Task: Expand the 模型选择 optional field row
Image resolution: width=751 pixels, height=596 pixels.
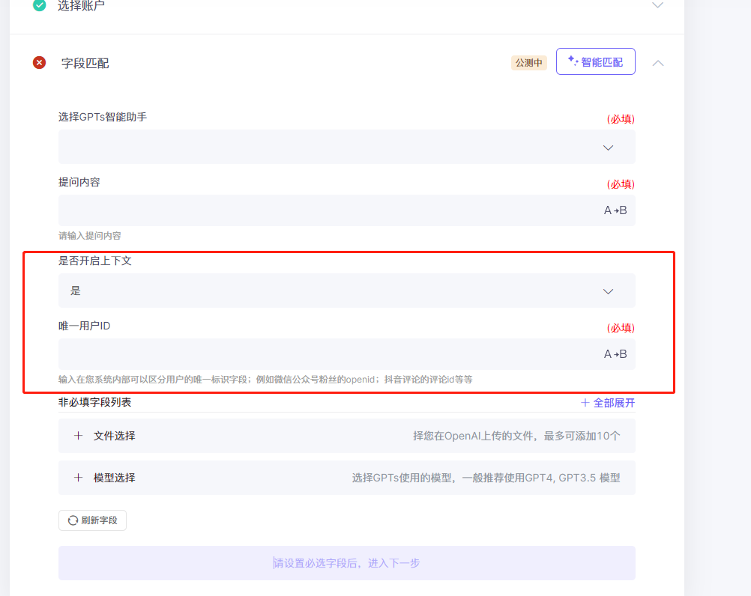Action: click(x=347, y=478)
